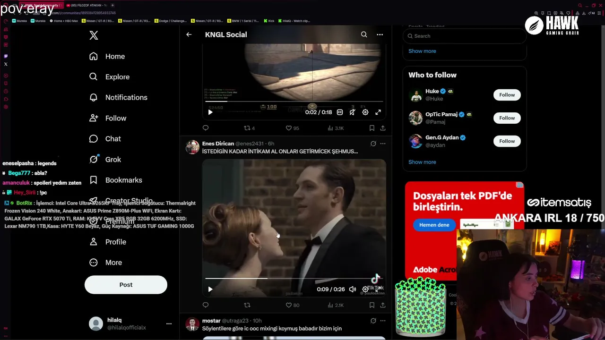Repost the post with 4 reposts

(249, 128)
